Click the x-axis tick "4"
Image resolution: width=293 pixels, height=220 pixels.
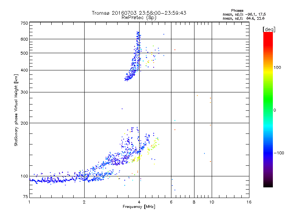click(139, 202)
